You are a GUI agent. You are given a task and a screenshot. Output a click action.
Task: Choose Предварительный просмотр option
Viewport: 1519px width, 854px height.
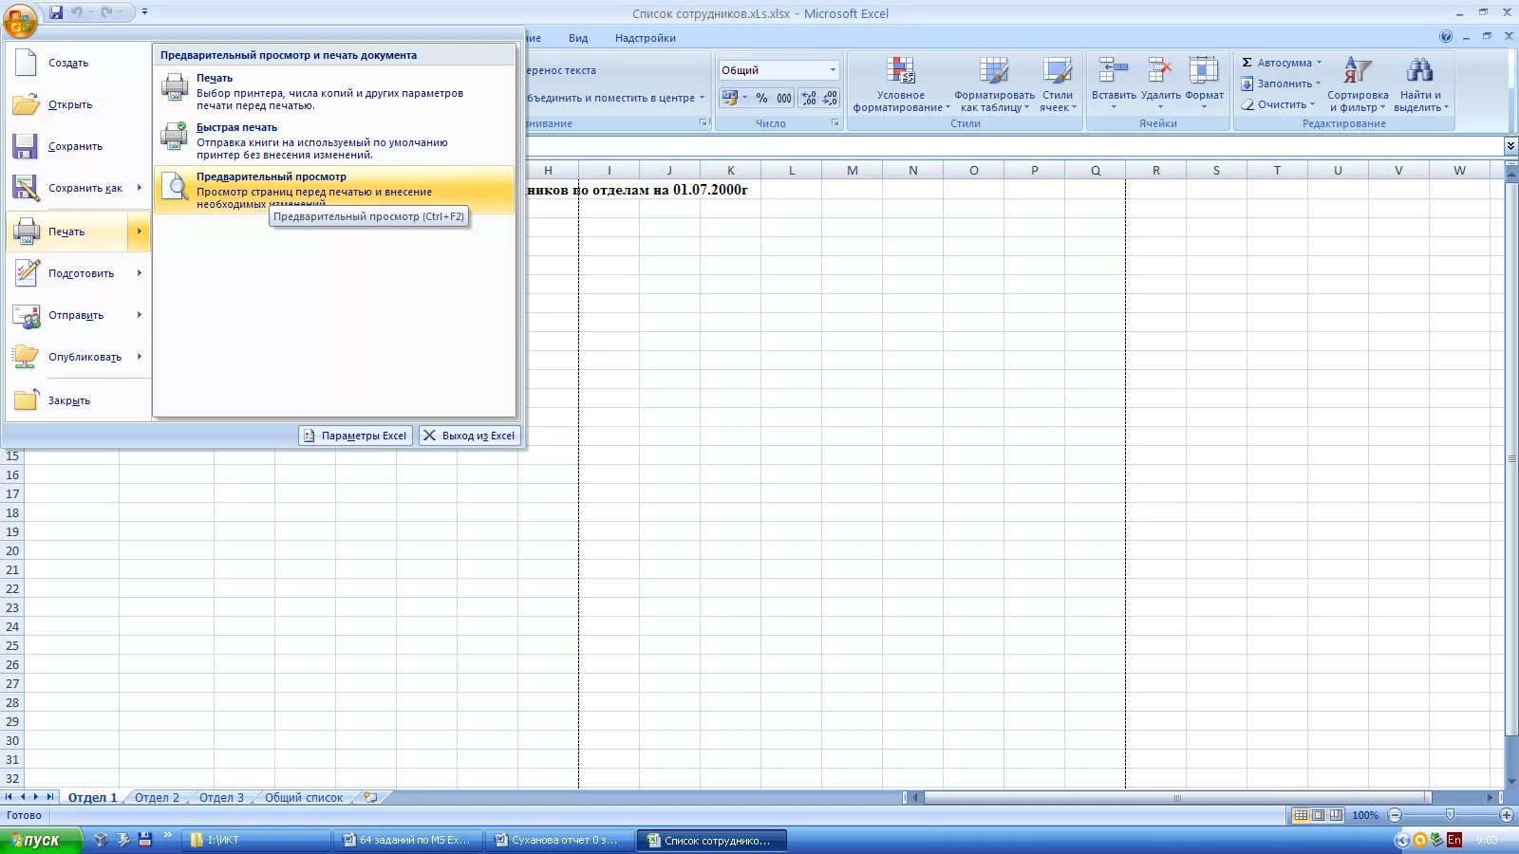coord(334,190)
